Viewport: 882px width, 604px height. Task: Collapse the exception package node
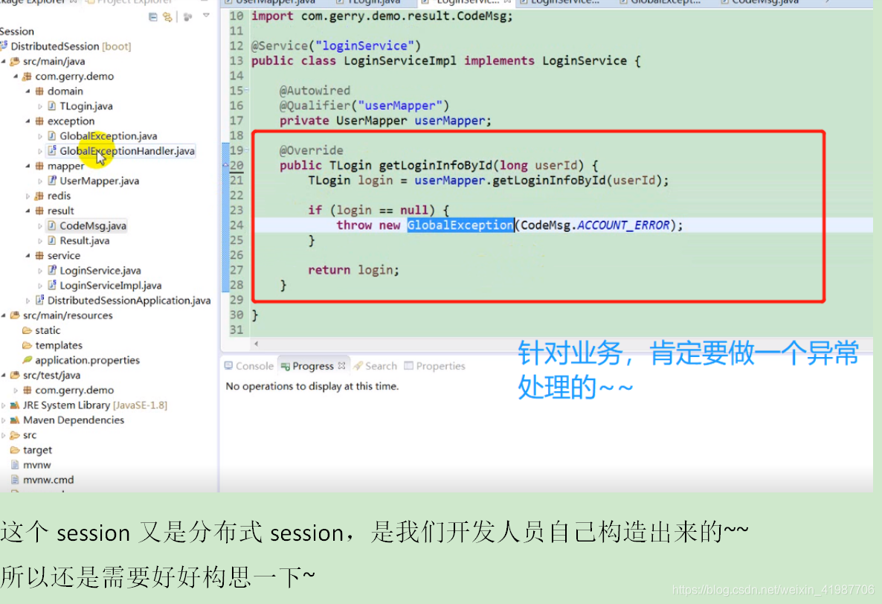pos(28,121)
